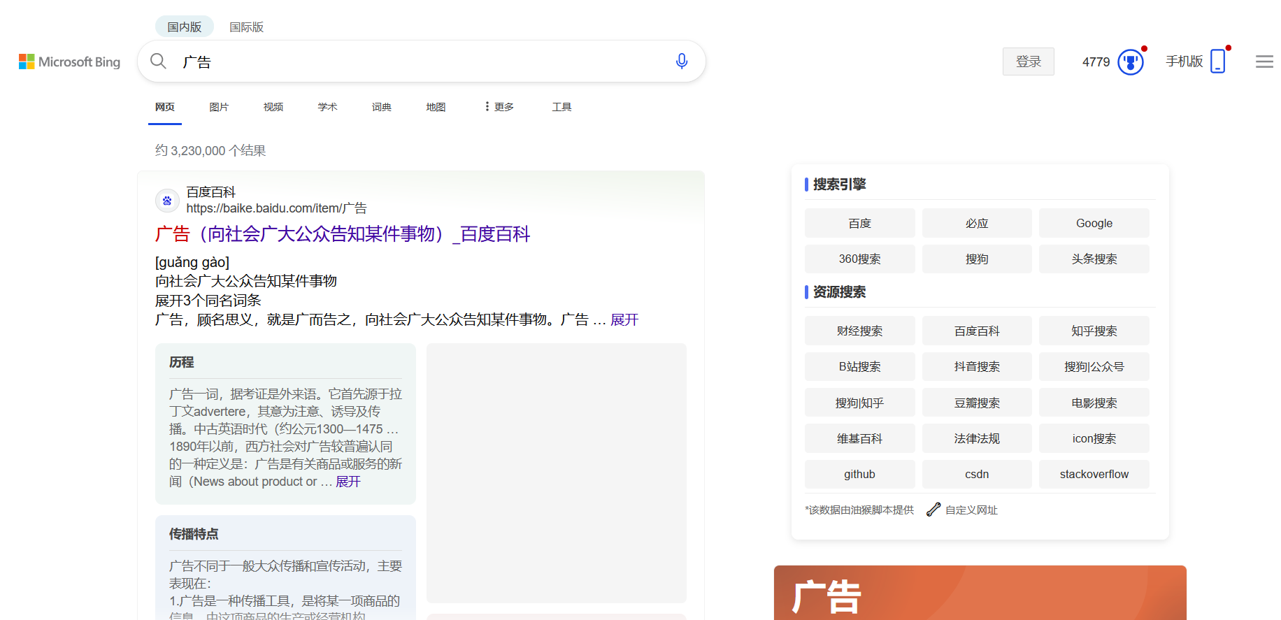Click the 百度百科 resource button
Screen dimensions: 1281x620
coord(977,331)
